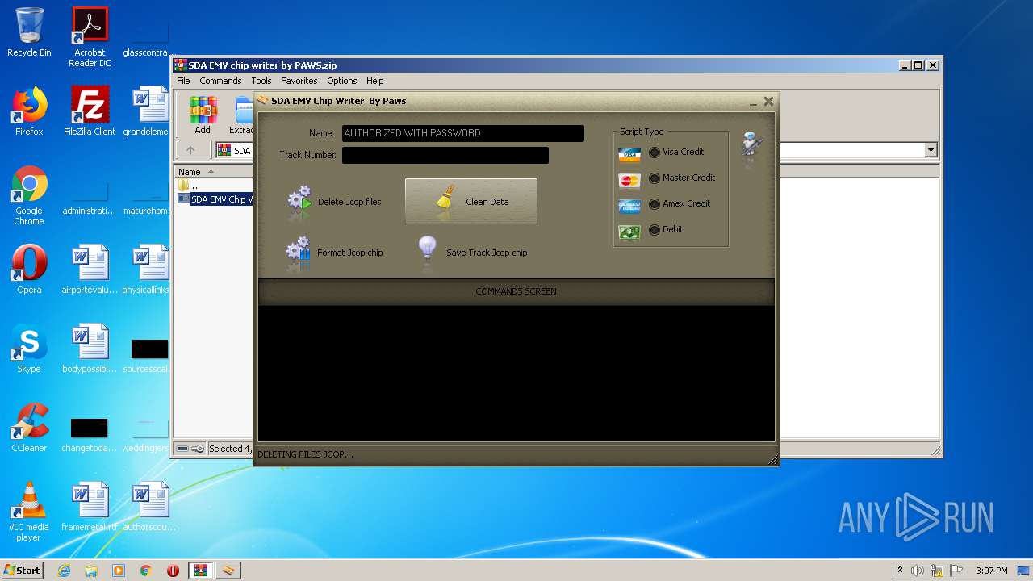The image size is (1033, 581).
Task: Expand WinRAR address bar dropdown
Action: point(931,150)
